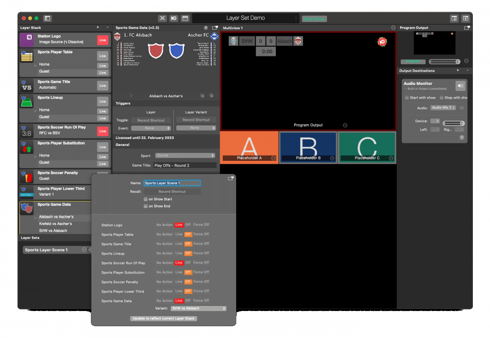Screen dimensions: 490x338
Task: Click the crossed-arrows toolbar icon
Action: pos(163,19)
